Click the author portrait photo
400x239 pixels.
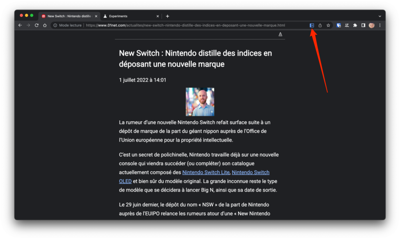point(200,102)
